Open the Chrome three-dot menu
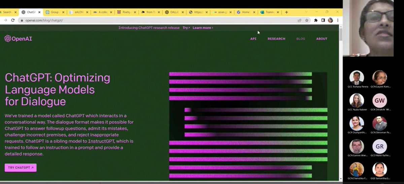This screenshot has width=404, height=184. [x=338, y=20]
